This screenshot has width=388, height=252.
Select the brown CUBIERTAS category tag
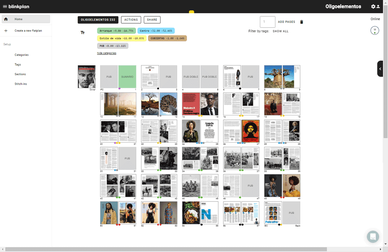point(167,38)
